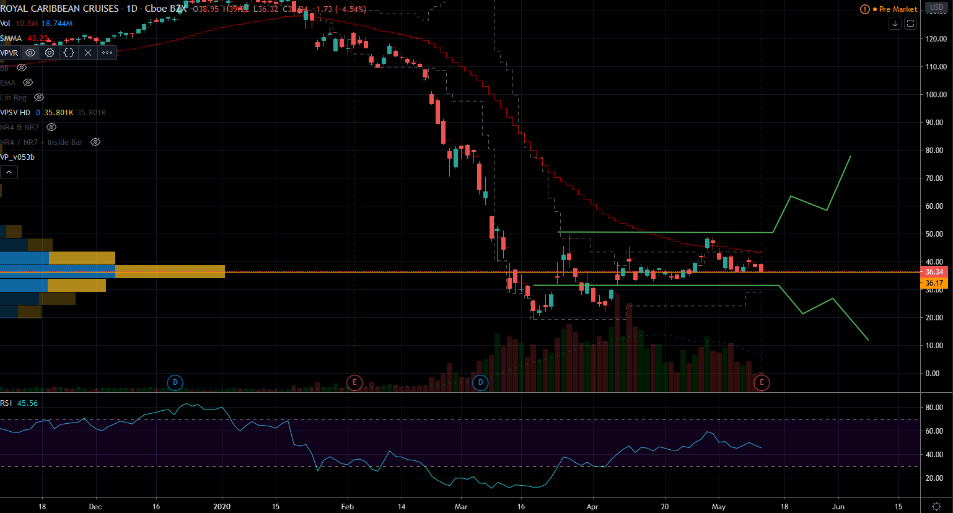The height and width of the screenshot is (513, 953).
Task: Select the RSI indicator legend
Action: point(6,403)
